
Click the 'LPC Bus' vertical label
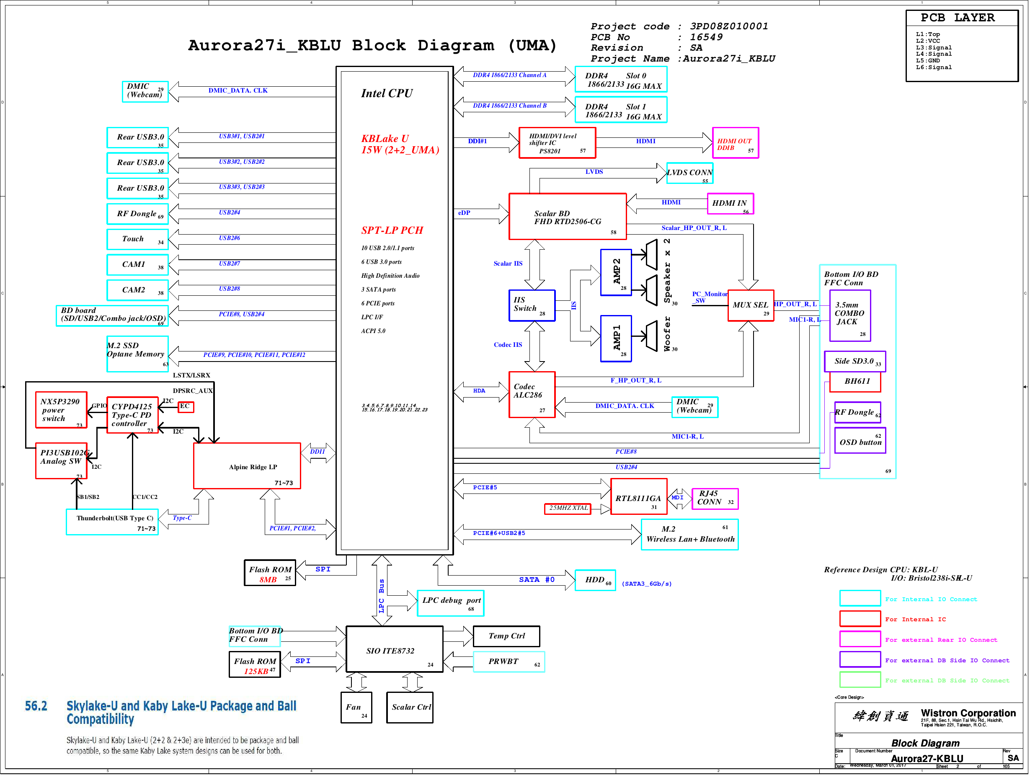click(381, 596)
